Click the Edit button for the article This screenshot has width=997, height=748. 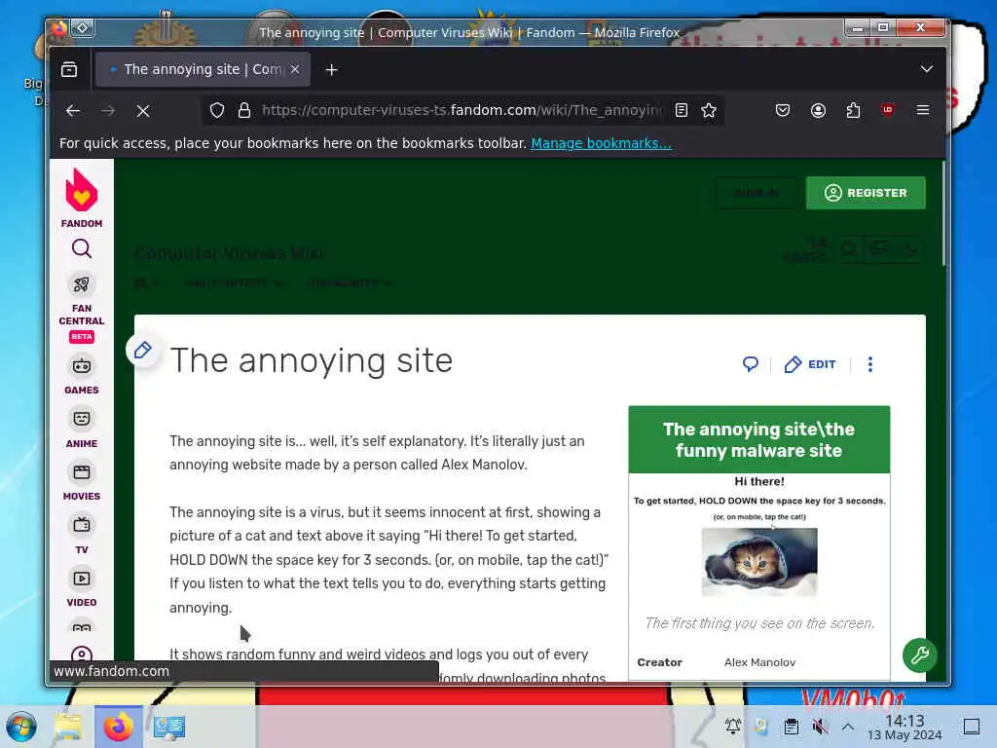809,364
